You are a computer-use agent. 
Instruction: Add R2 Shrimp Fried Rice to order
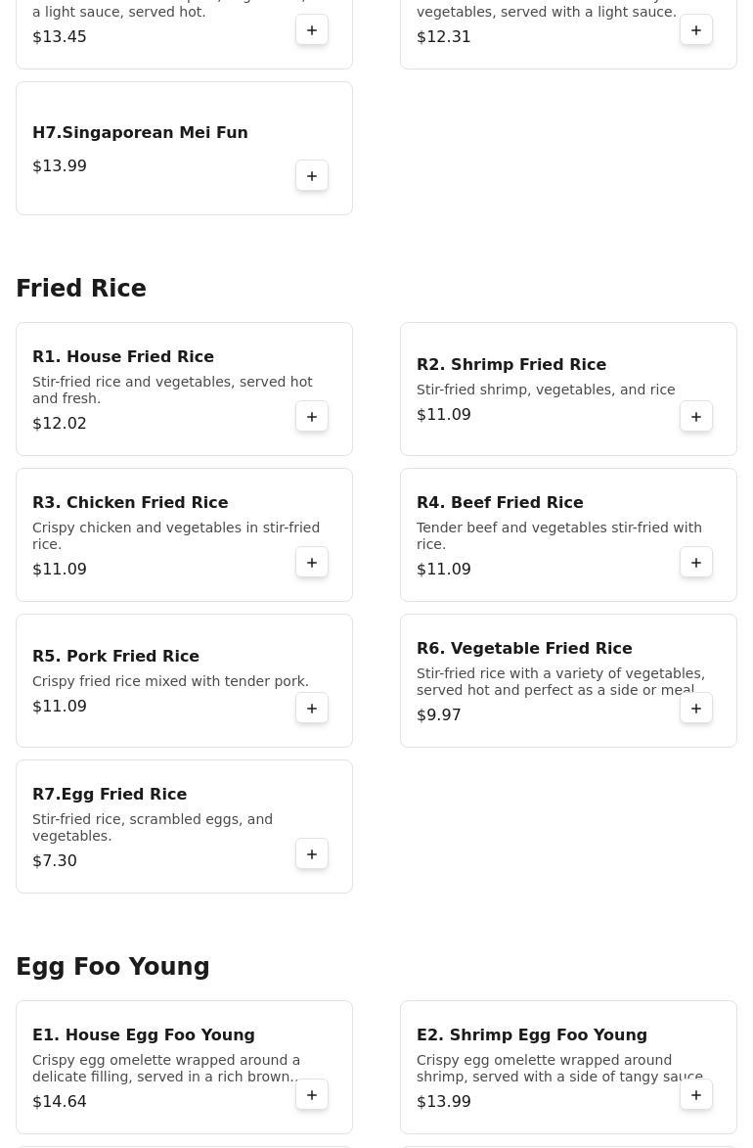pyautogui.click(x=696, y=417)
